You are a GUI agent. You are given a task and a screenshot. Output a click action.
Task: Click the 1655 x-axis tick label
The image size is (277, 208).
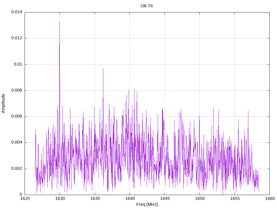234,199
